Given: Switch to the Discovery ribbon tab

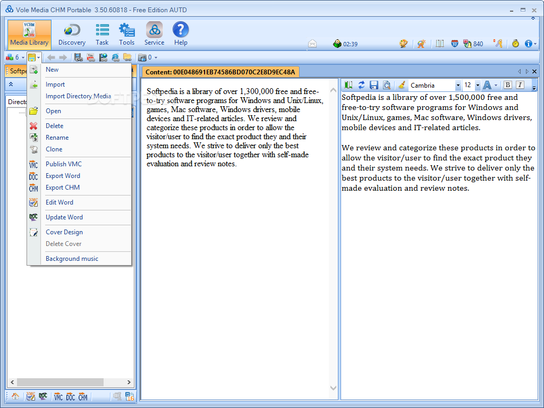Looking at the screenshot, I should [x=72, y=35].
